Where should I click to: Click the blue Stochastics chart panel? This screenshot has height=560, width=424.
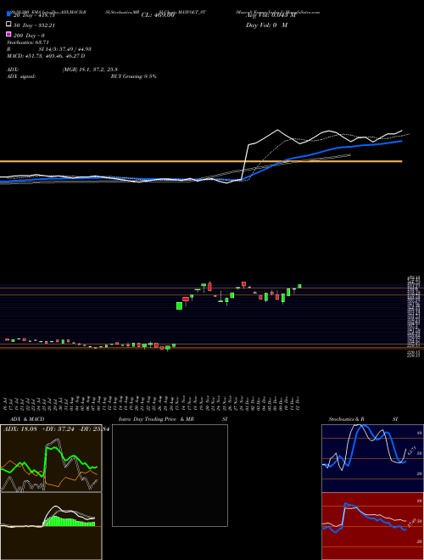[x=372, y=458]
